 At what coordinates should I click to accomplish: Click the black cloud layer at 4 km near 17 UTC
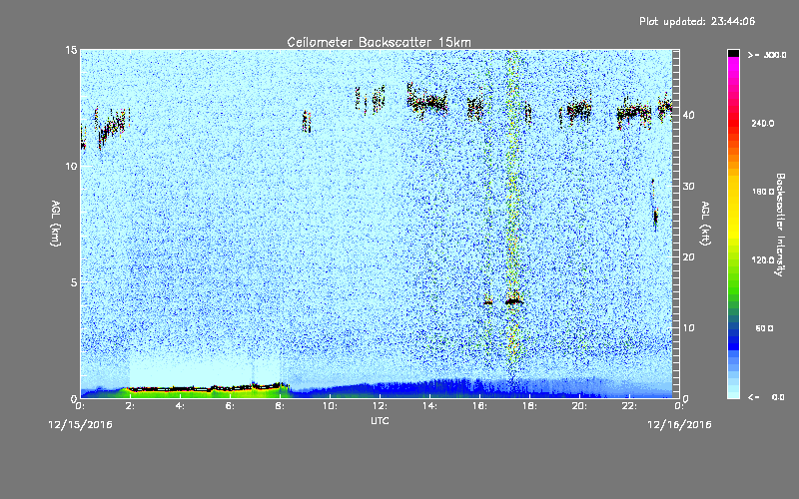pos(514,302)
